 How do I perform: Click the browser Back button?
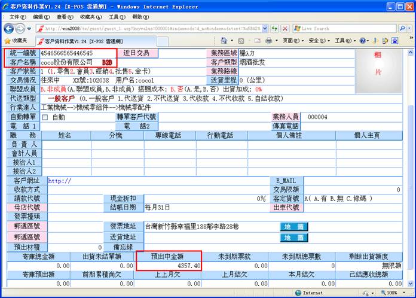click(x=9, y=29)
